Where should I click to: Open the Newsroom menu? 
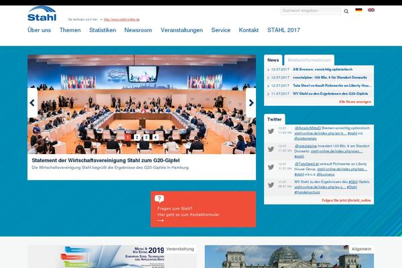pos(138,30)
